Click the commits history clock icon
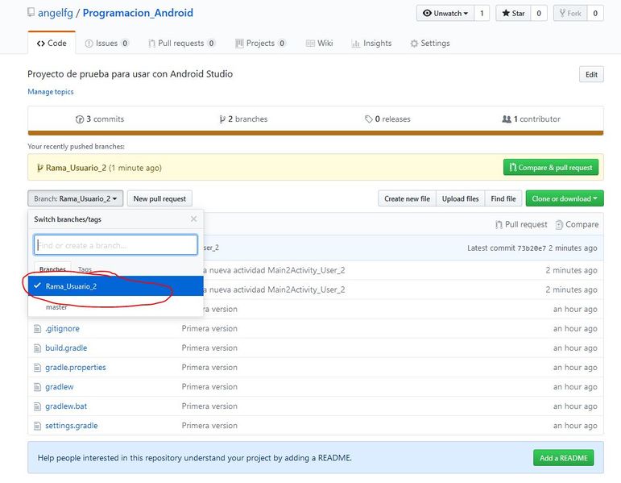 click(x=79, y=119)
